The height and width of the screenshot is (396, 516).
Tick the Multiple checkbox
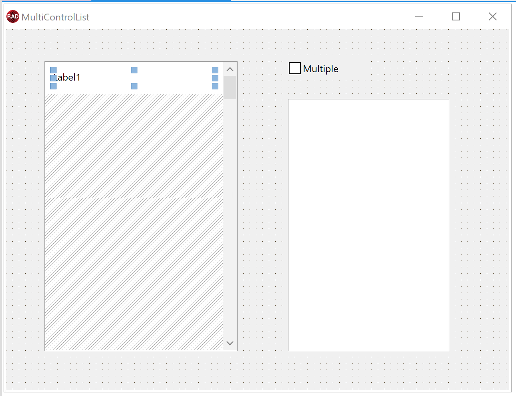[295, 69]
